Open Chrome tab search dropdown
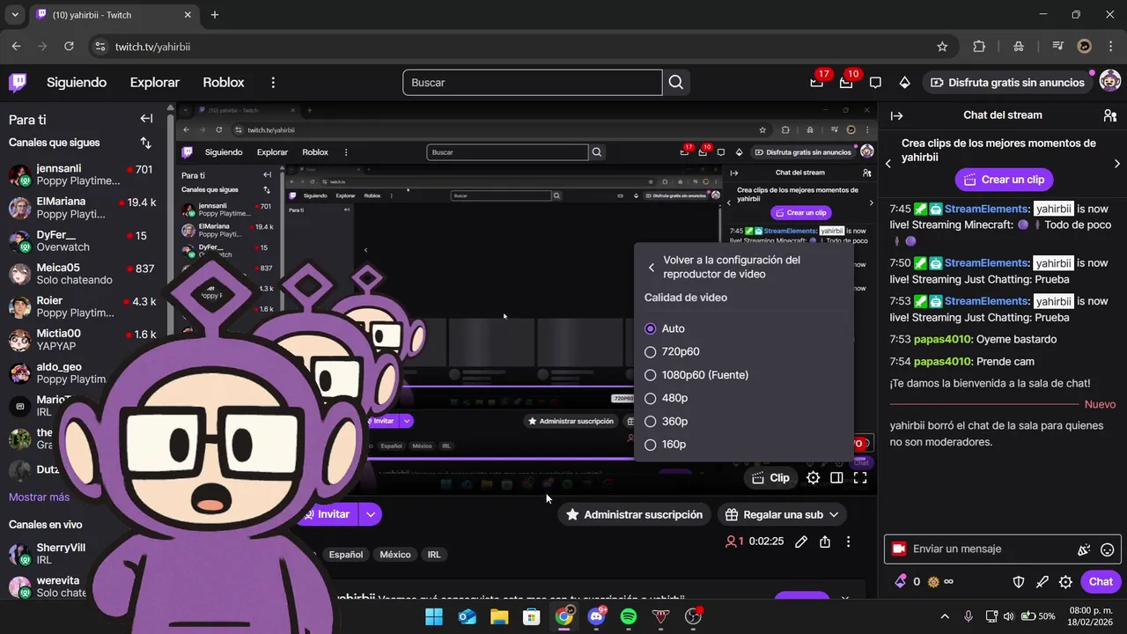Screen dimensions: 1127x634 click(14, 15)
